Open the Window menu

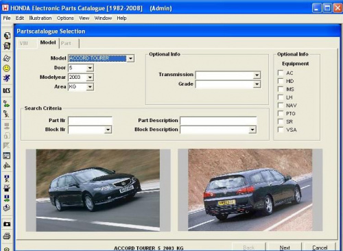(x=103, y=18)
